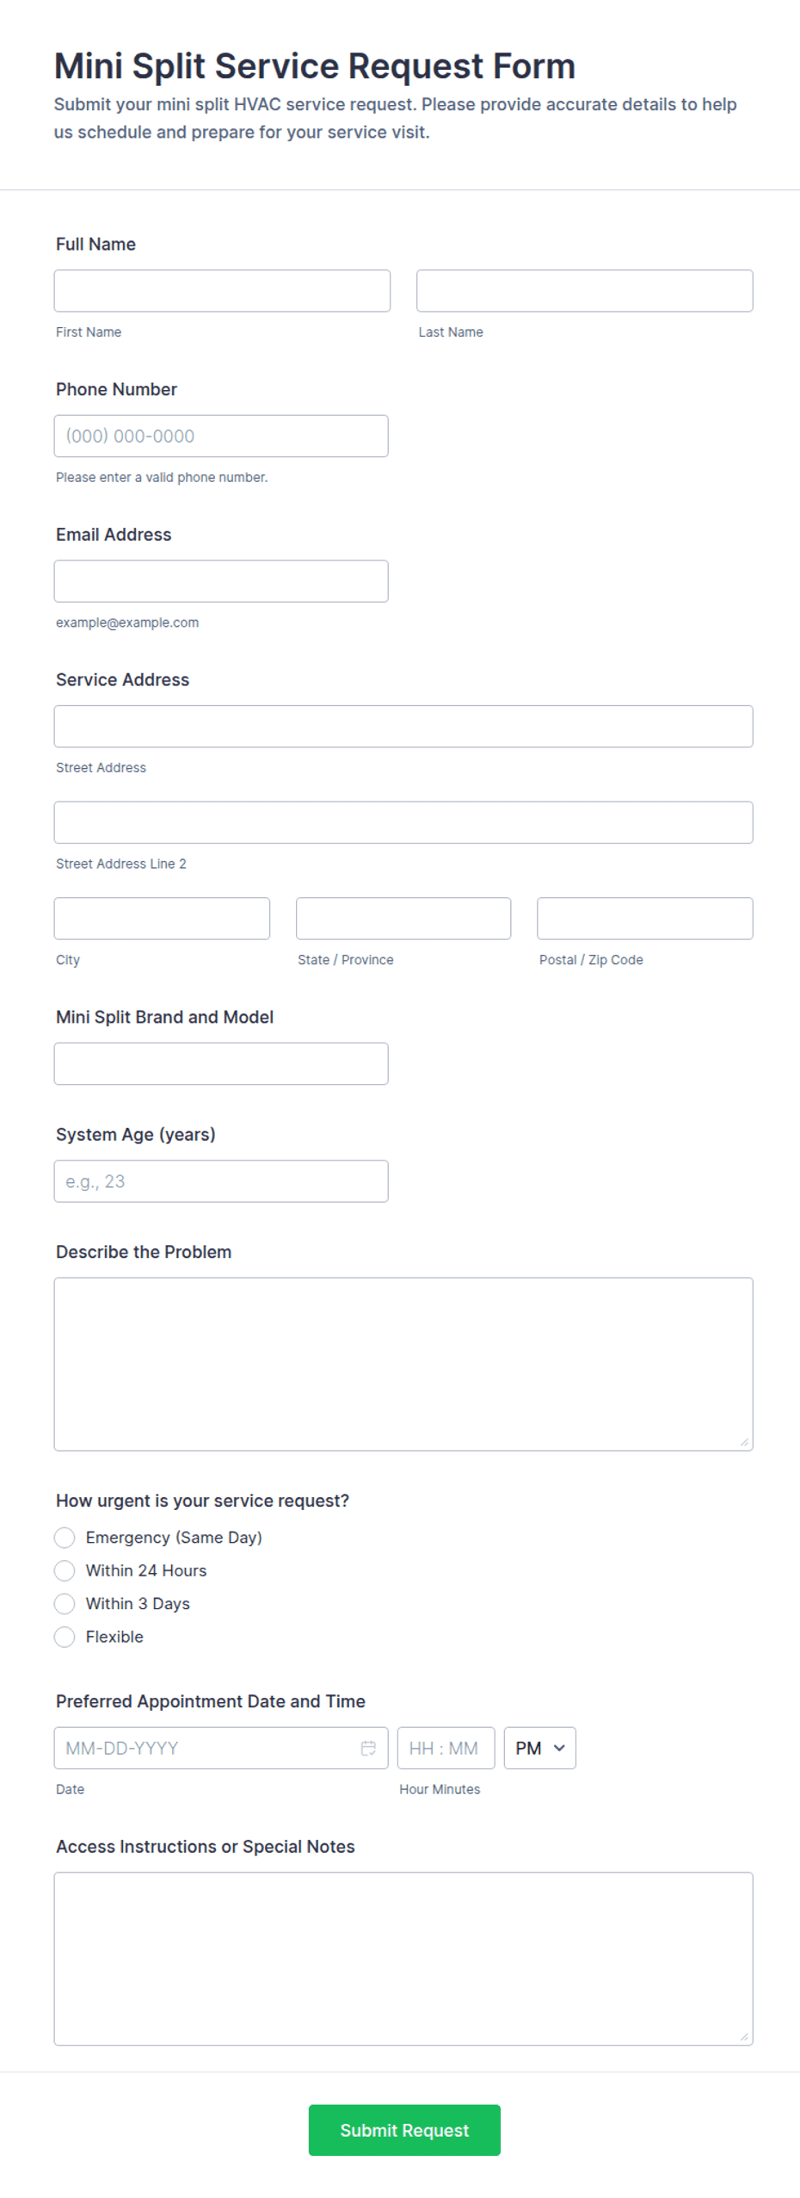Click the State / Province field
Viewport: 800px width, 2198px height.
[403, 919]
